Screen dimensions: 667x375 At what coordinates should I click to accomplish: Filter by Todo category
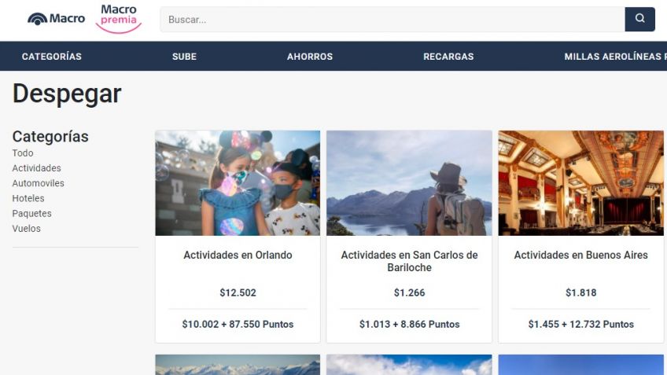point(23,153)
